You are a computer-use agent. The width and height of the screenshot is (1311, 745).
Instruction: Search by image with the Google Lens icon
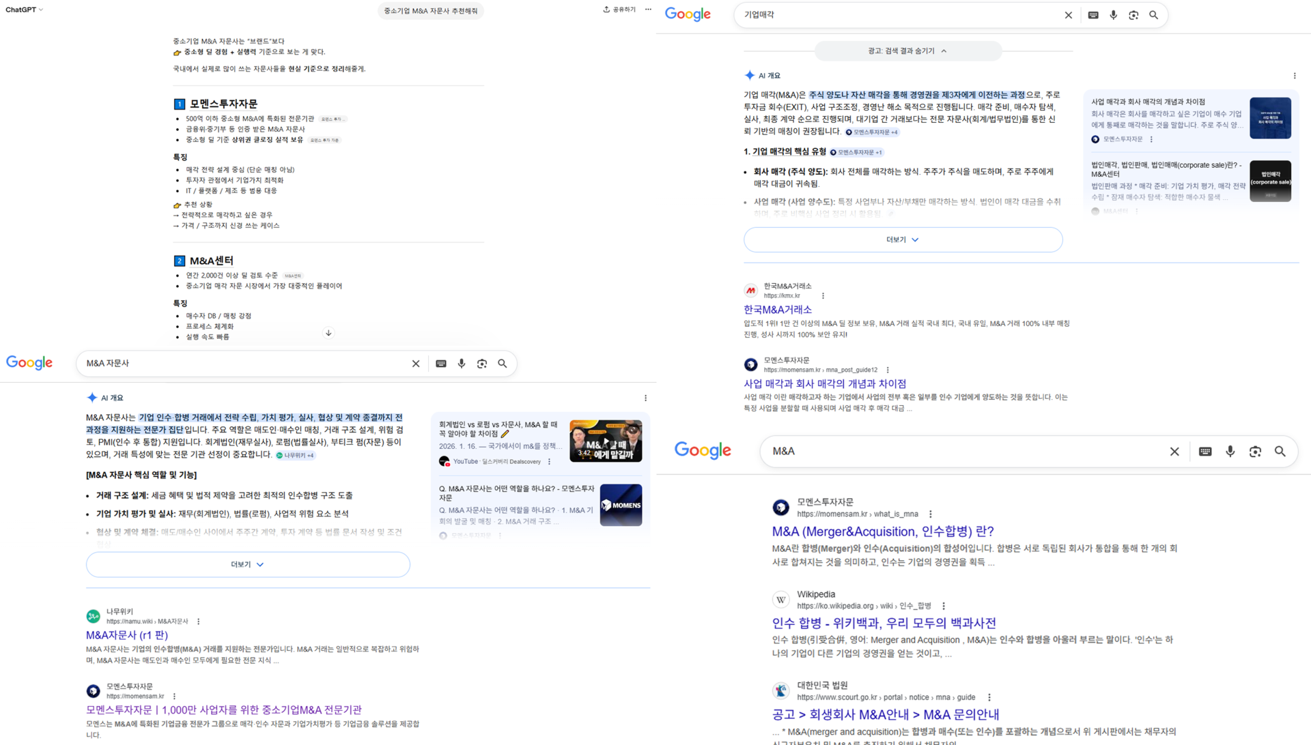pyautogui.click(x=1133, y=14)
